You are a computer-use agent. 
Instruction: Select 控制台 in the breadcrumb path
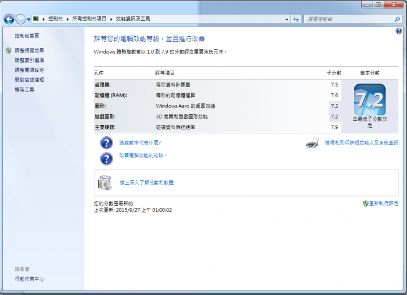55,19
